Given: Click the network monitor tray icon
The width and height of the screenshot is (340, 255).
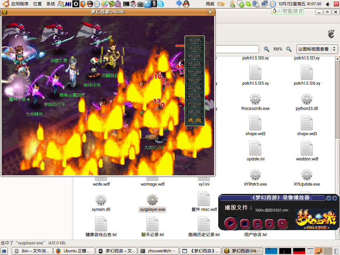Looking at the screenshot, I should [x=265, y=4].
